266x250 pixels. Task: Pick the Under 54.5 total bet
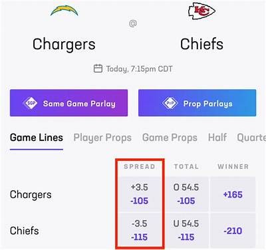tap(186, 230)
